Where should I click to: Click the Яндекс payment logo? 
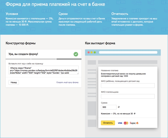pos(134,123)
